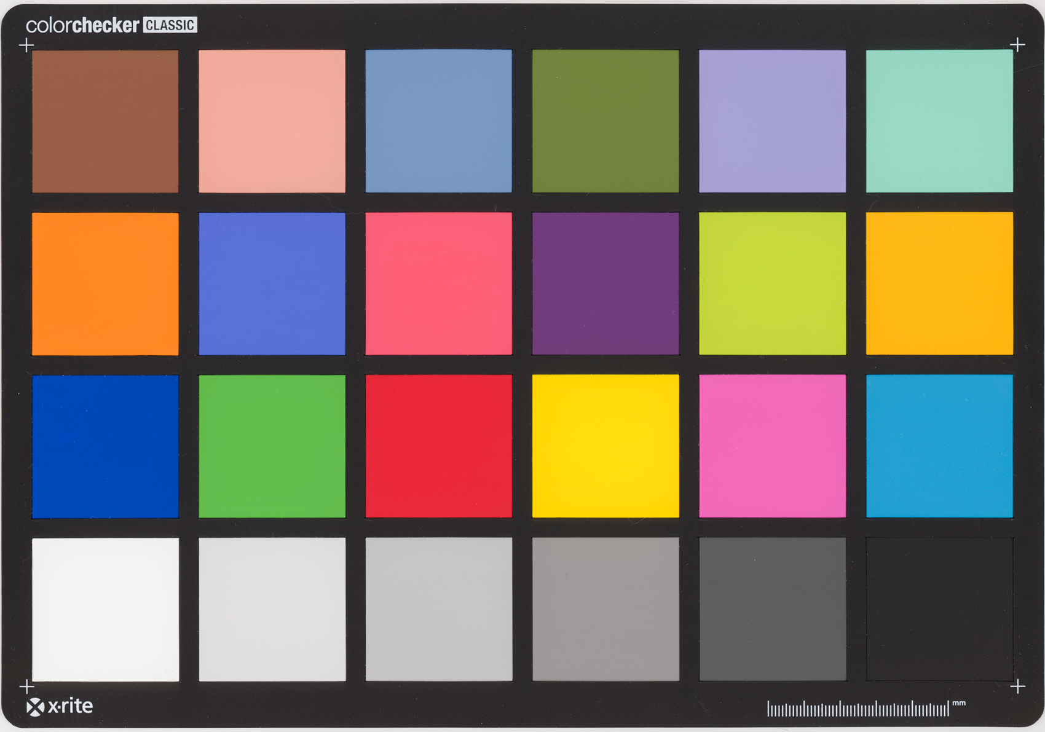This screenshot has height=732, width=1045.
Task: Select the bright orange patch
Action: click(x=105, y=284)
